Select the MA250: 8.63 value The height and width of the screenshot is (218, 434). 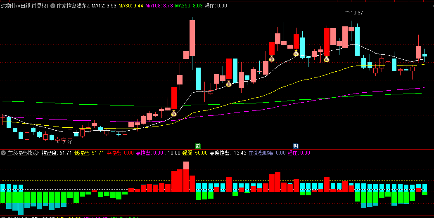click(x=189, y=5)
